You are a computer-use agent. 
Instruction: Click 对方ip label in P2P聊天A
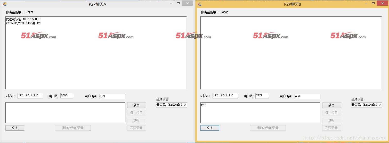(x=11, y=96)
